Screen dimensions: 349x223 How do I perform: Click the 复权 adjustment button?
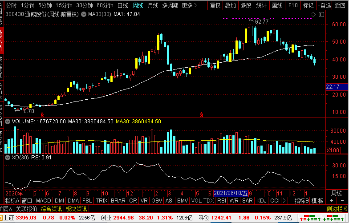215,6
